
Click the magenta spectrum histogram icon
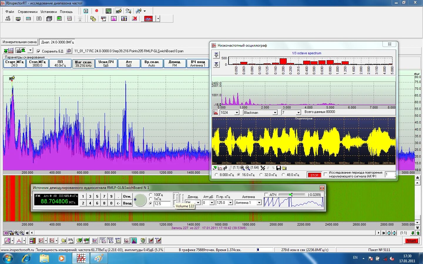pyautogui.click(x=114, y=19)
